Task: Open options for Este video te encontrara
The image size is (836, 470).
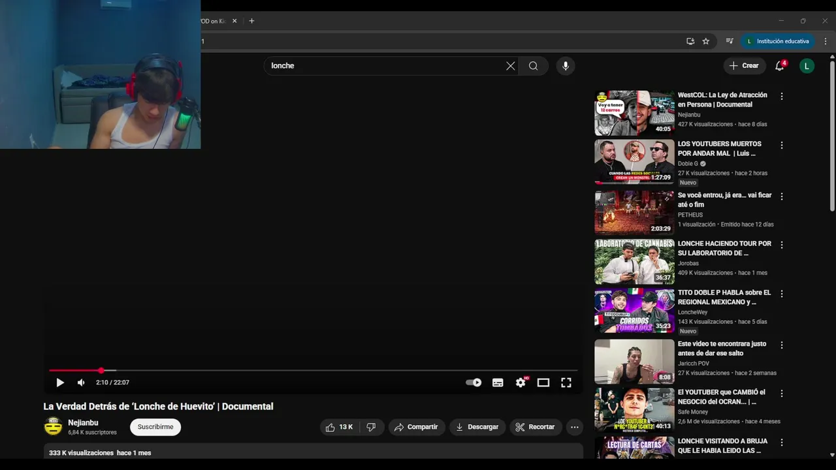Action: tap(782, 345)
